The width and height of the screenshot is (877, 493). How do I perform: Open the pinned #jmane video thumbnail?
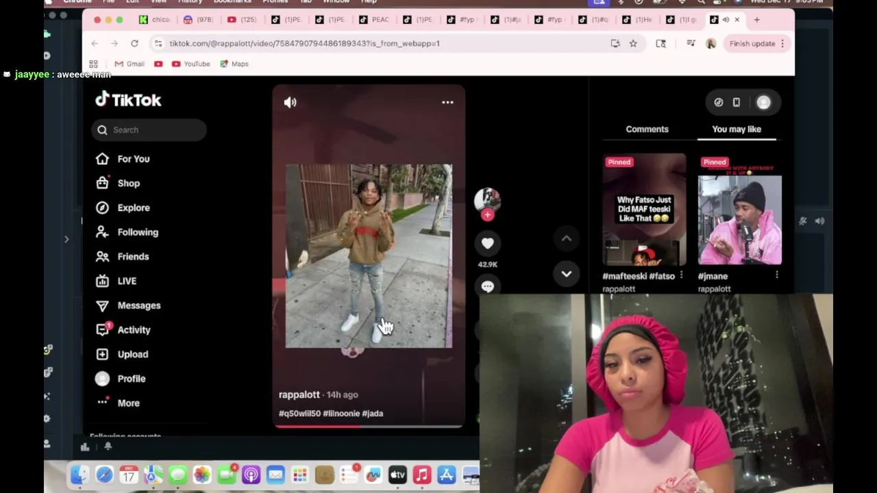tap(740, 210)
